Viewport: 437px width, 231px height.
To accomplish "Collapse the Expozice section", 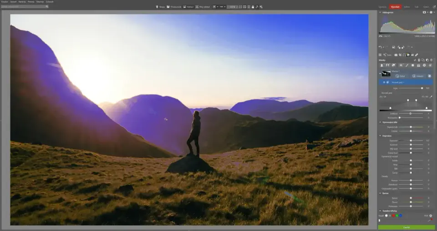I will click(380, 136).
